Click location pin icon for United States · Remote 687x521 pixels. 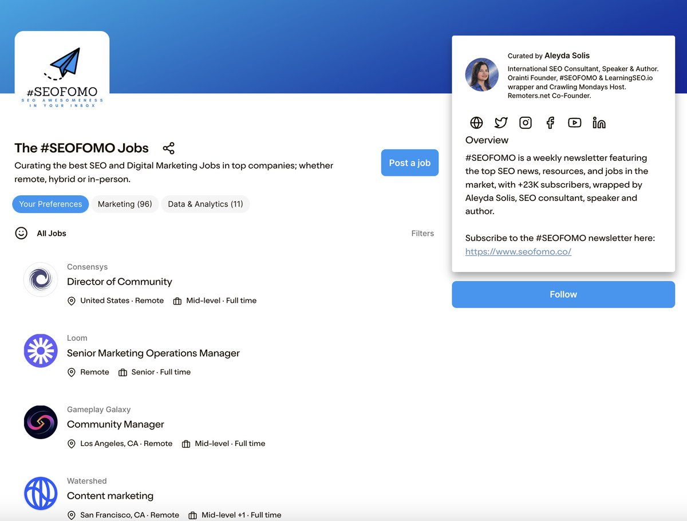click(x=72, y=301)
